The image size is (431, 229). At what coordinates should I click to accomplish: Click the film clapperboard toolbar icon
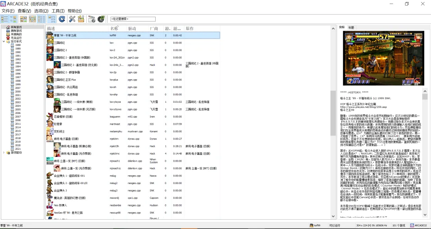(91, 19)
